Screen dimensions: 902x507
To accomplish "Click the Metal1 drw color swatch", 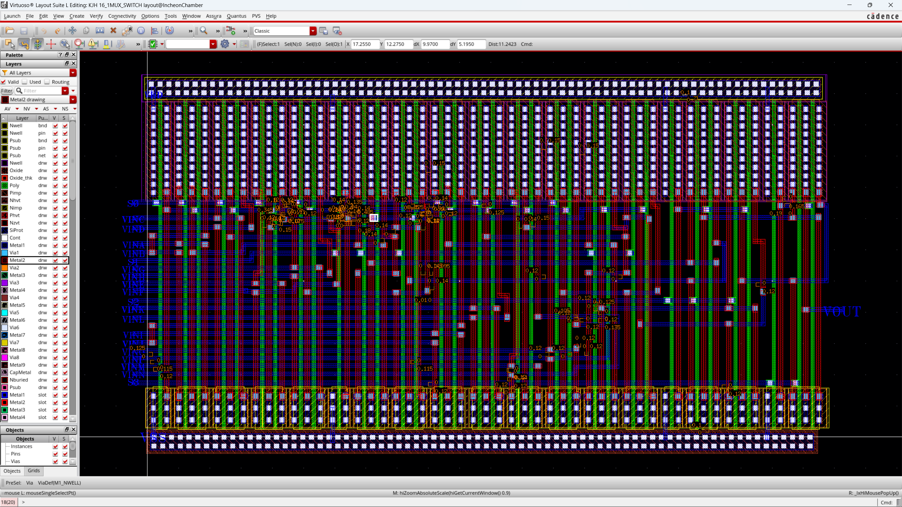I will [x=5, y=245].
